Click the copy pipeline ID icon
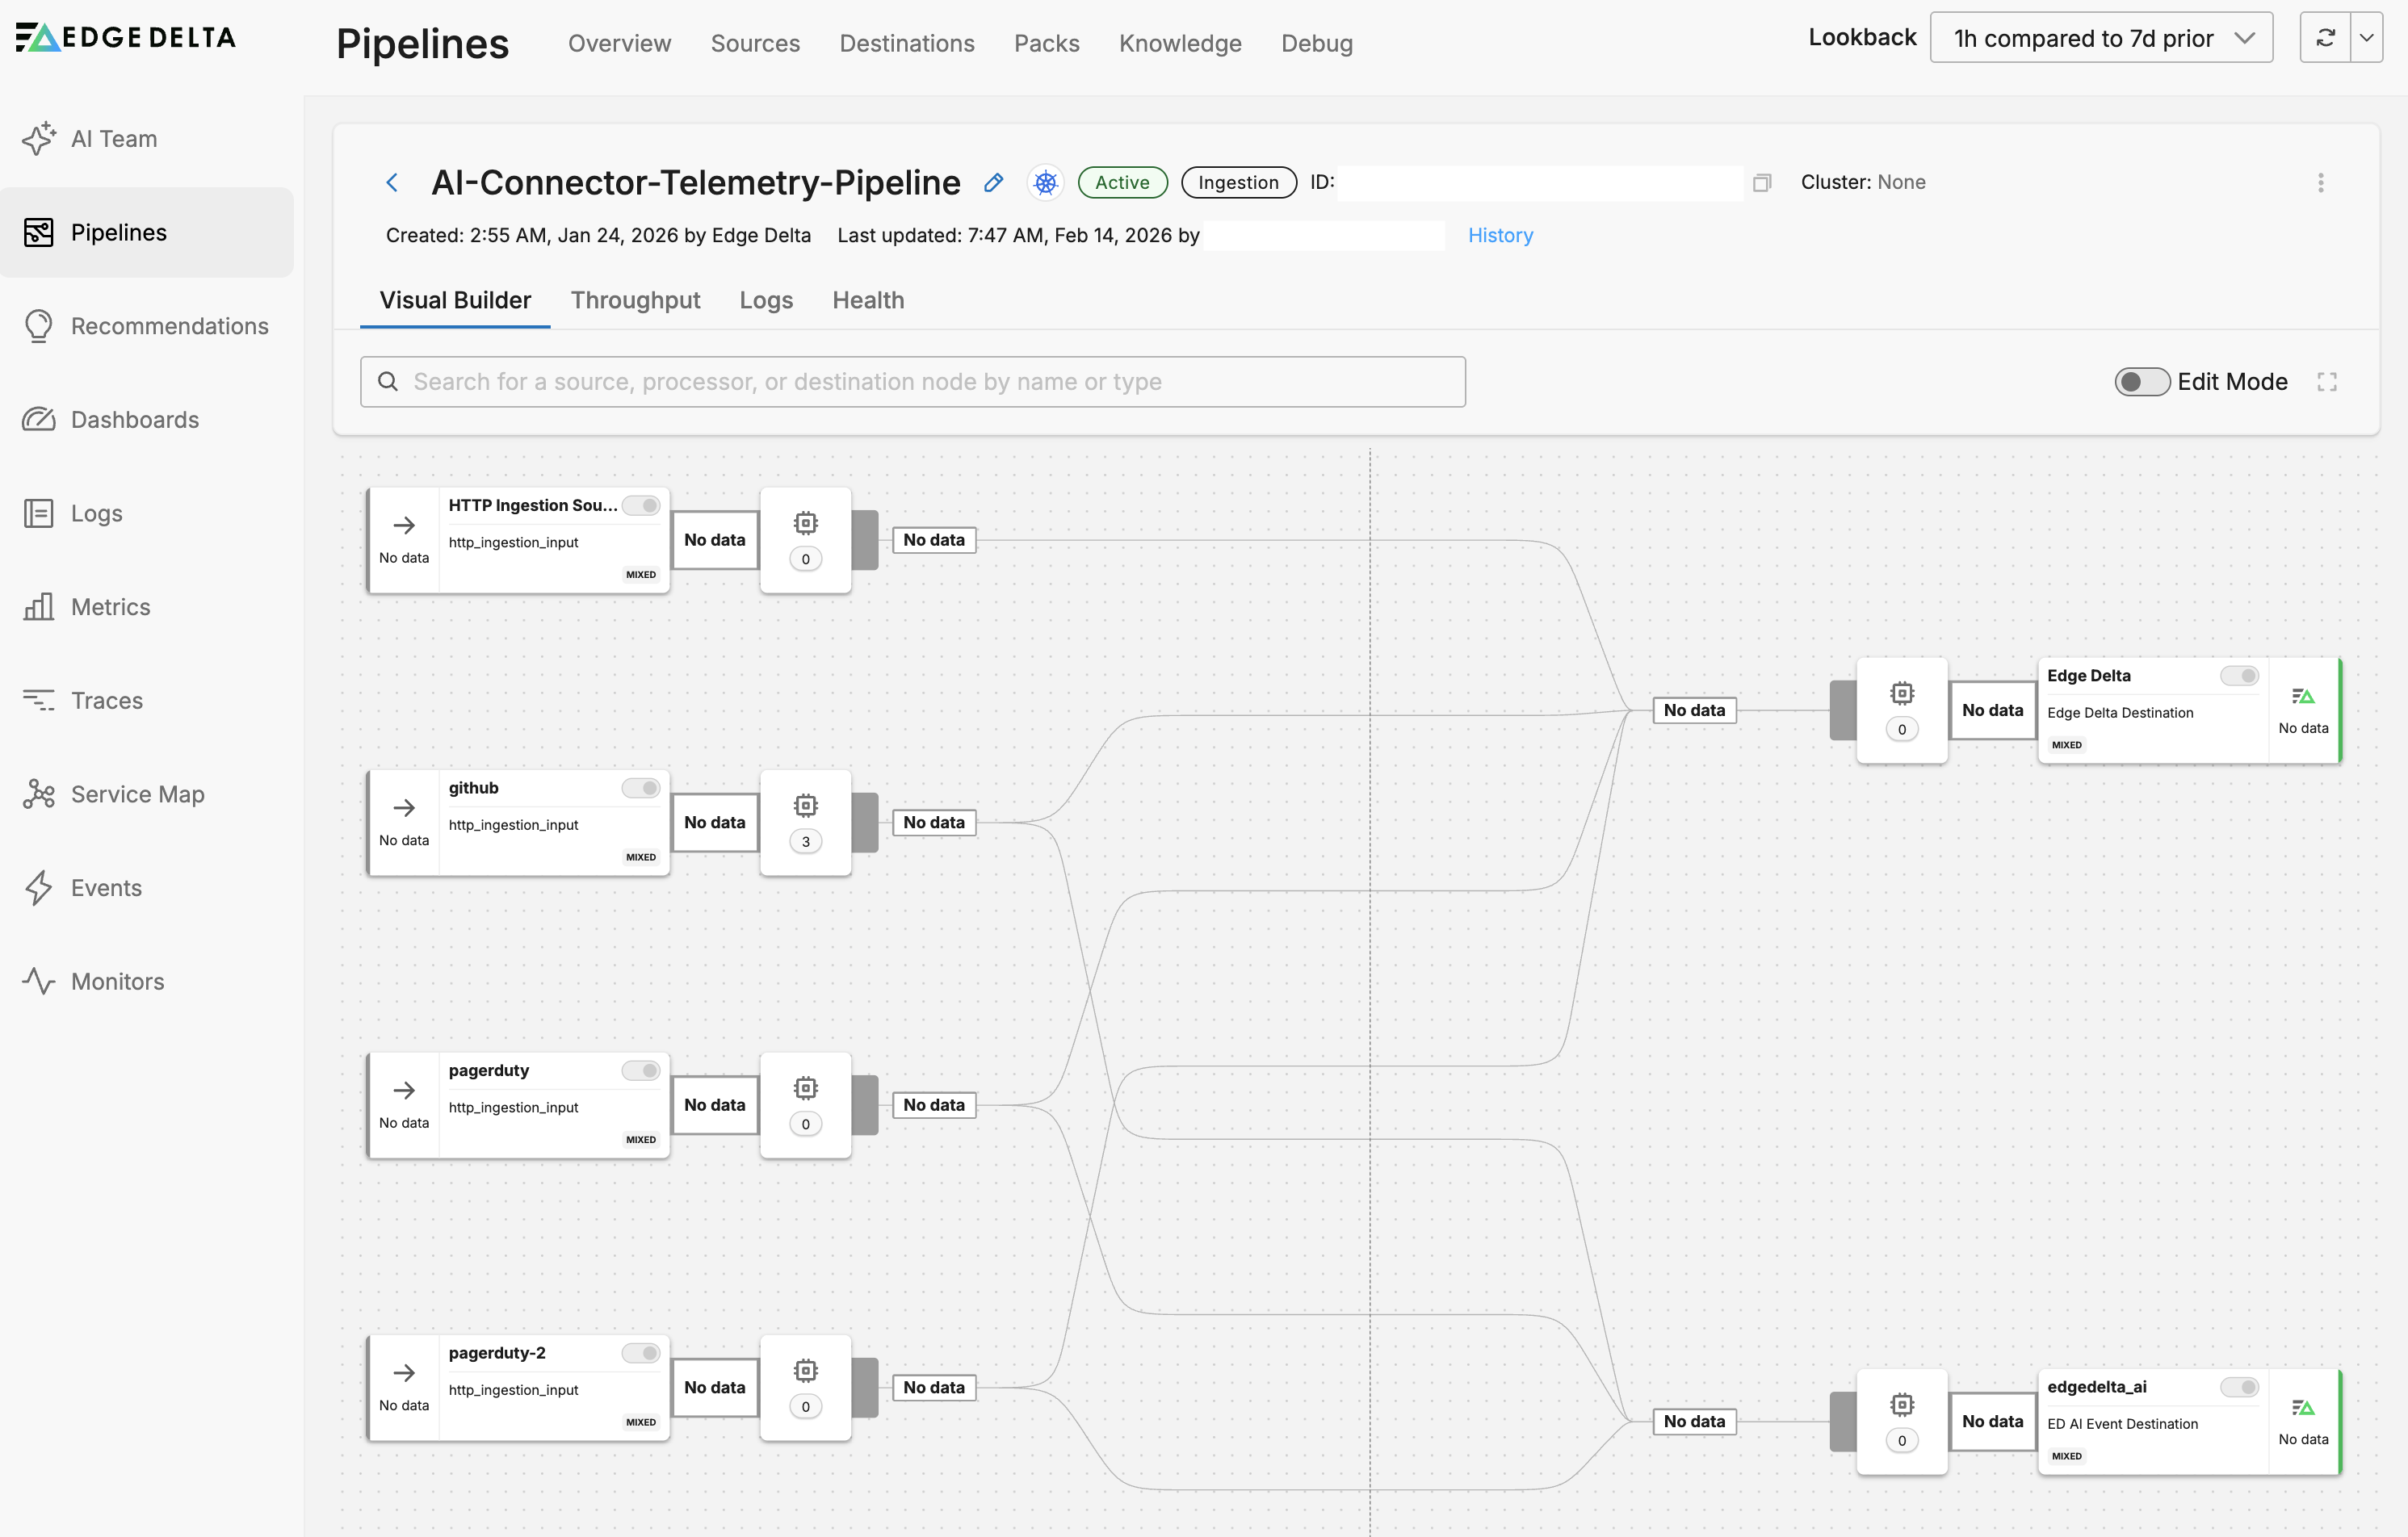Screen dimensions: 2408x1537 [x=1762, y=183]
